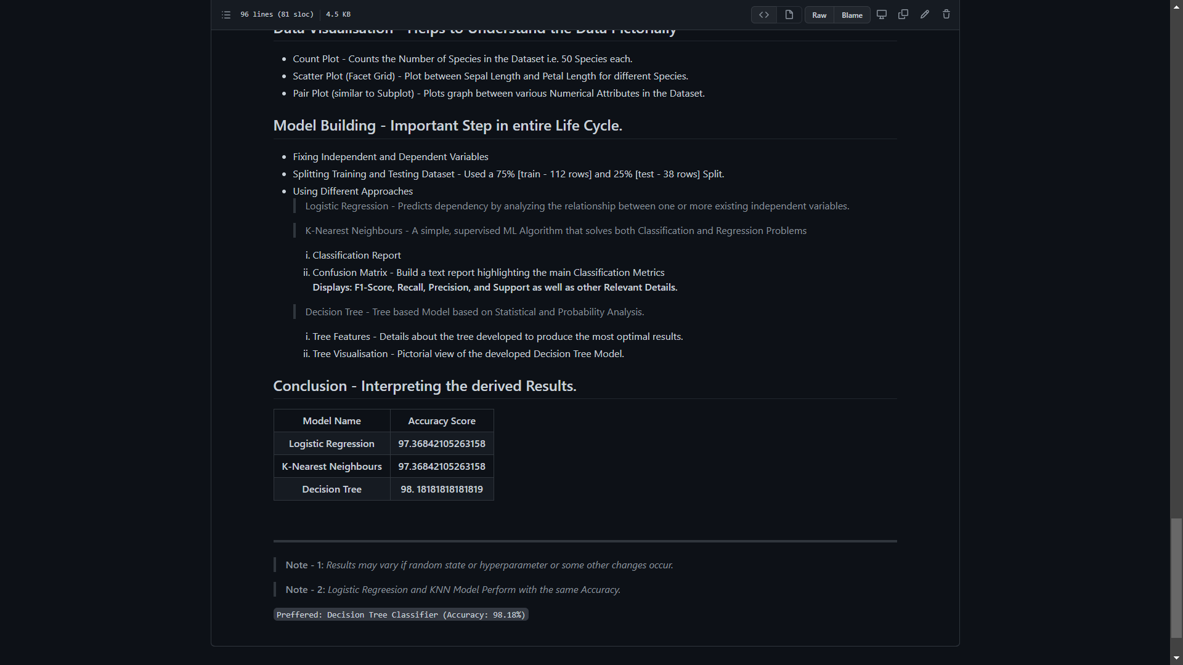Viewport: 1183px width, 665px height.
Task: Click the Raw button
Action: point(819,15)
